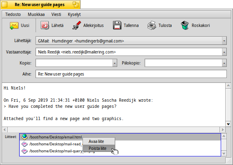
Task: Open the Kyselyt menu
Action: [74, 14]
